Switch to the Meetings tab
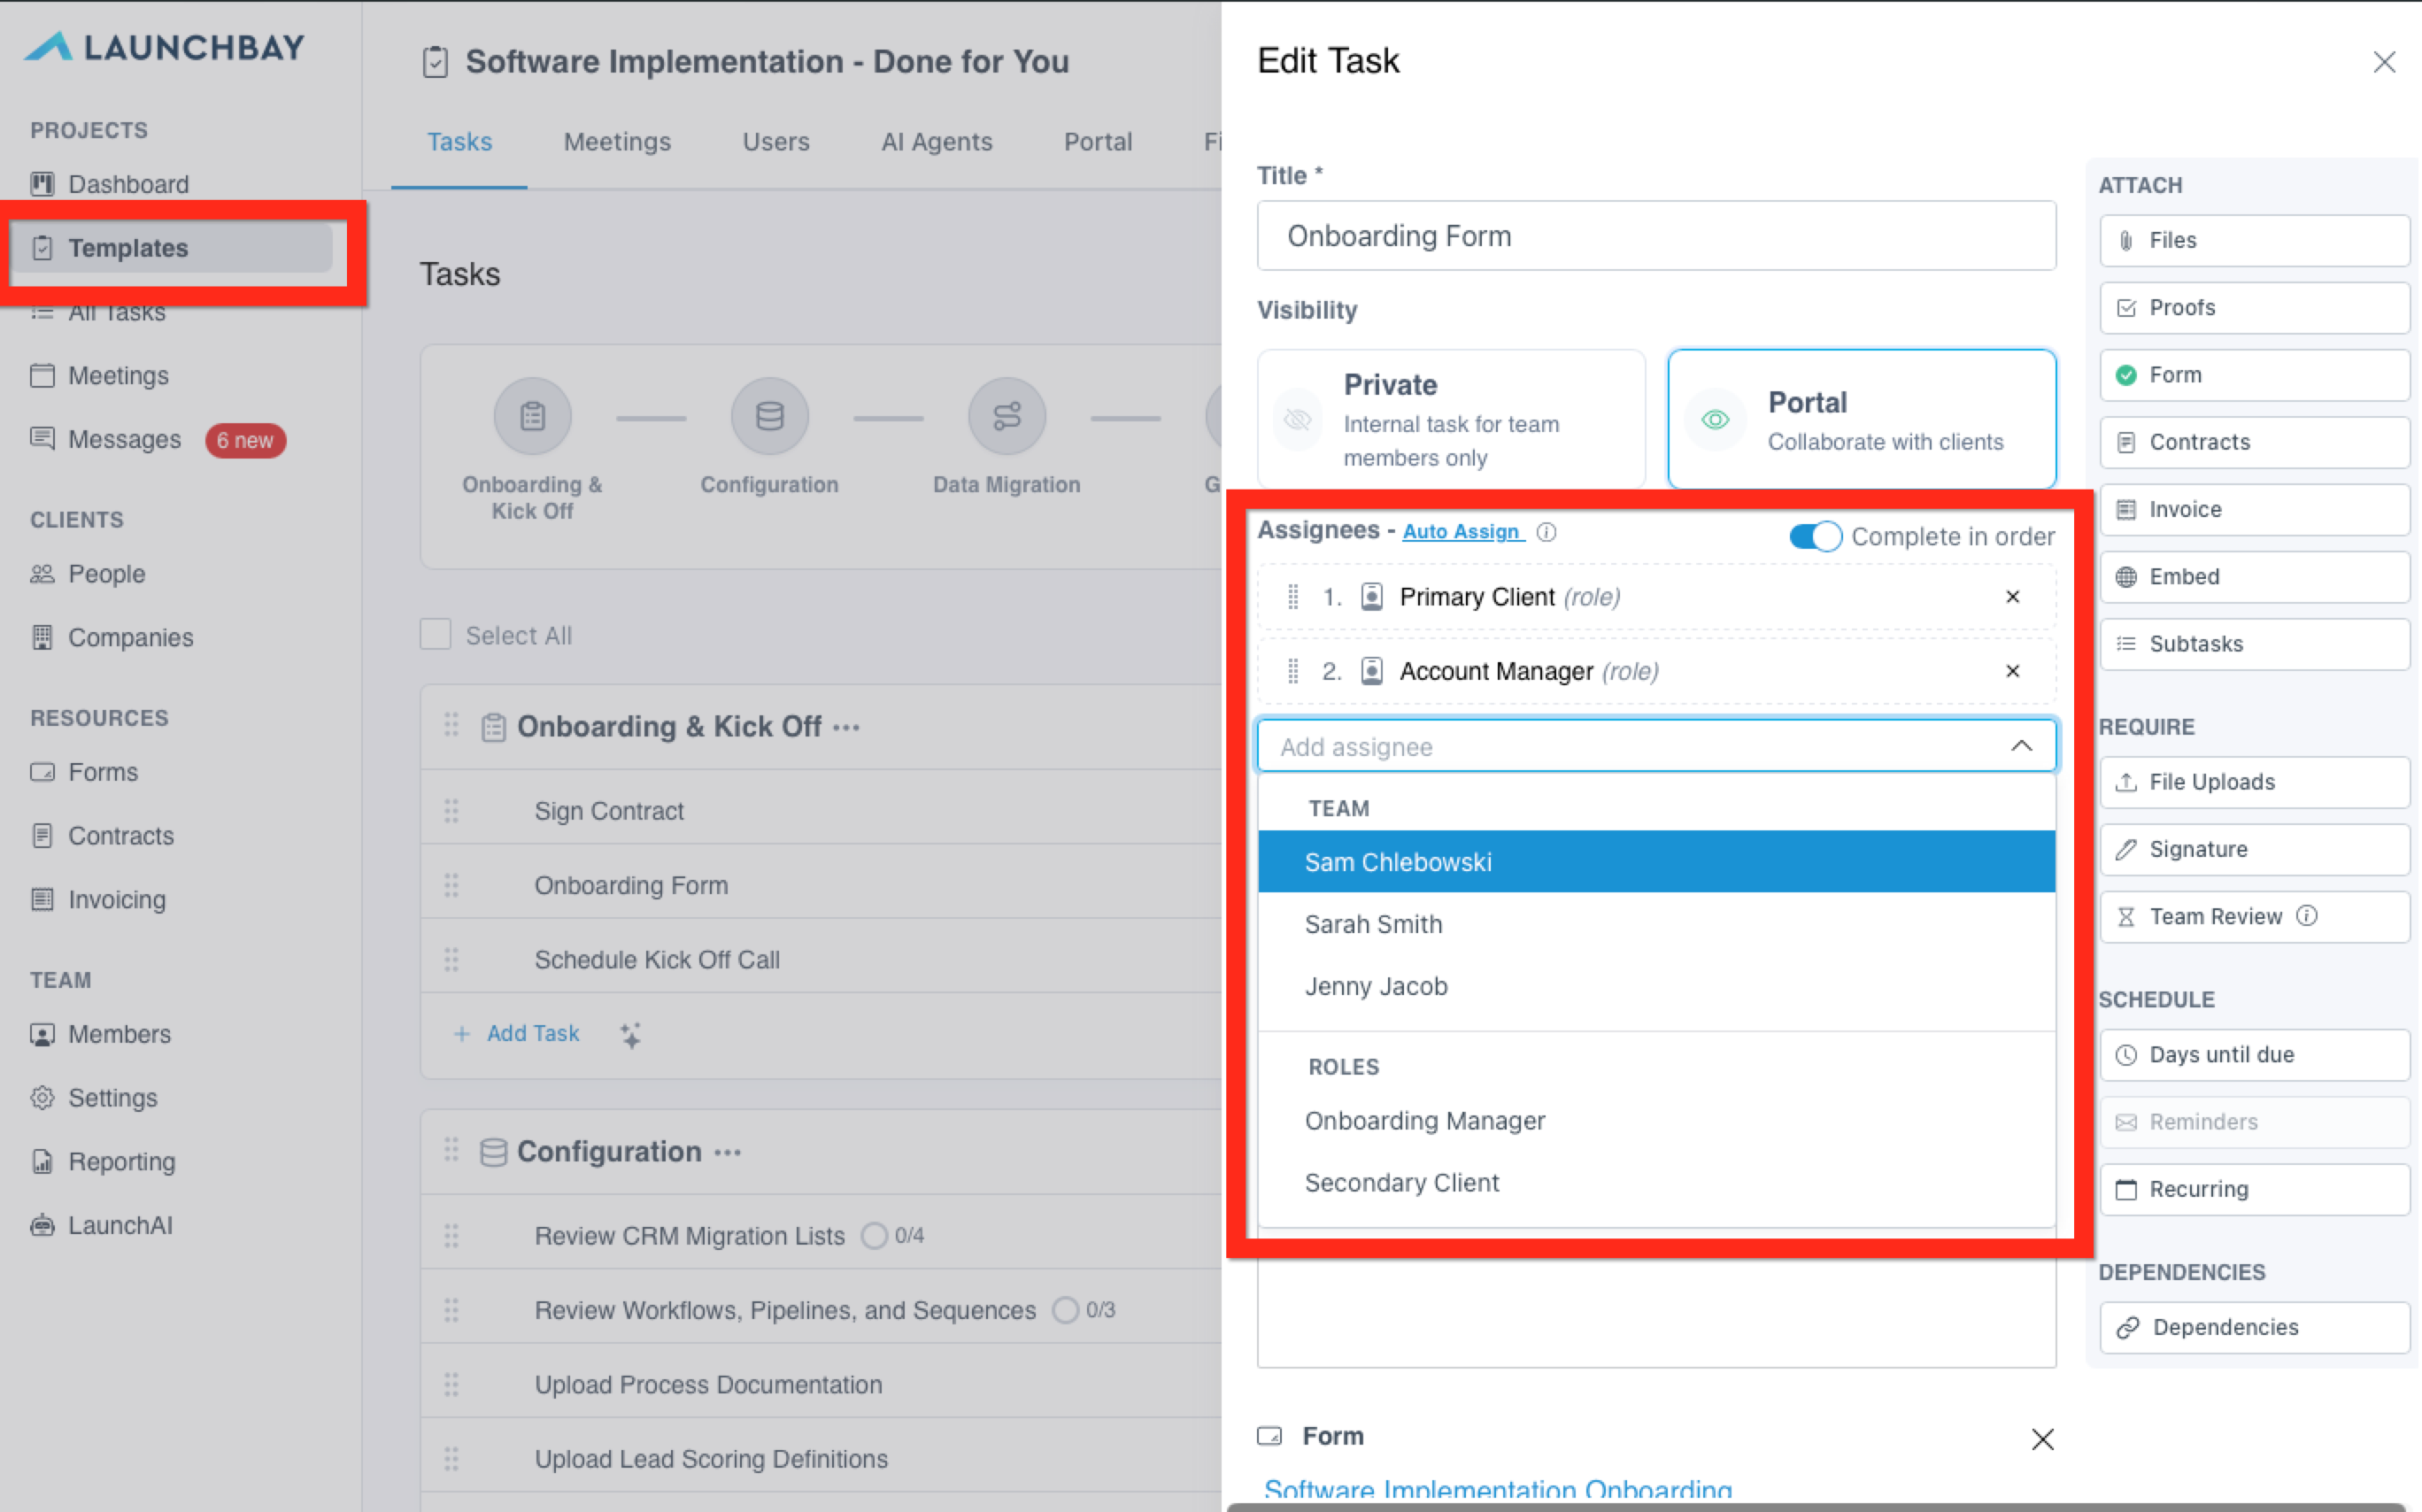Screen dimensions: 2422x1512 (x=617, y=142)
